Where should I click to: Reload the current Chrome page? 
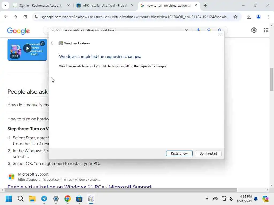(25, 17)
